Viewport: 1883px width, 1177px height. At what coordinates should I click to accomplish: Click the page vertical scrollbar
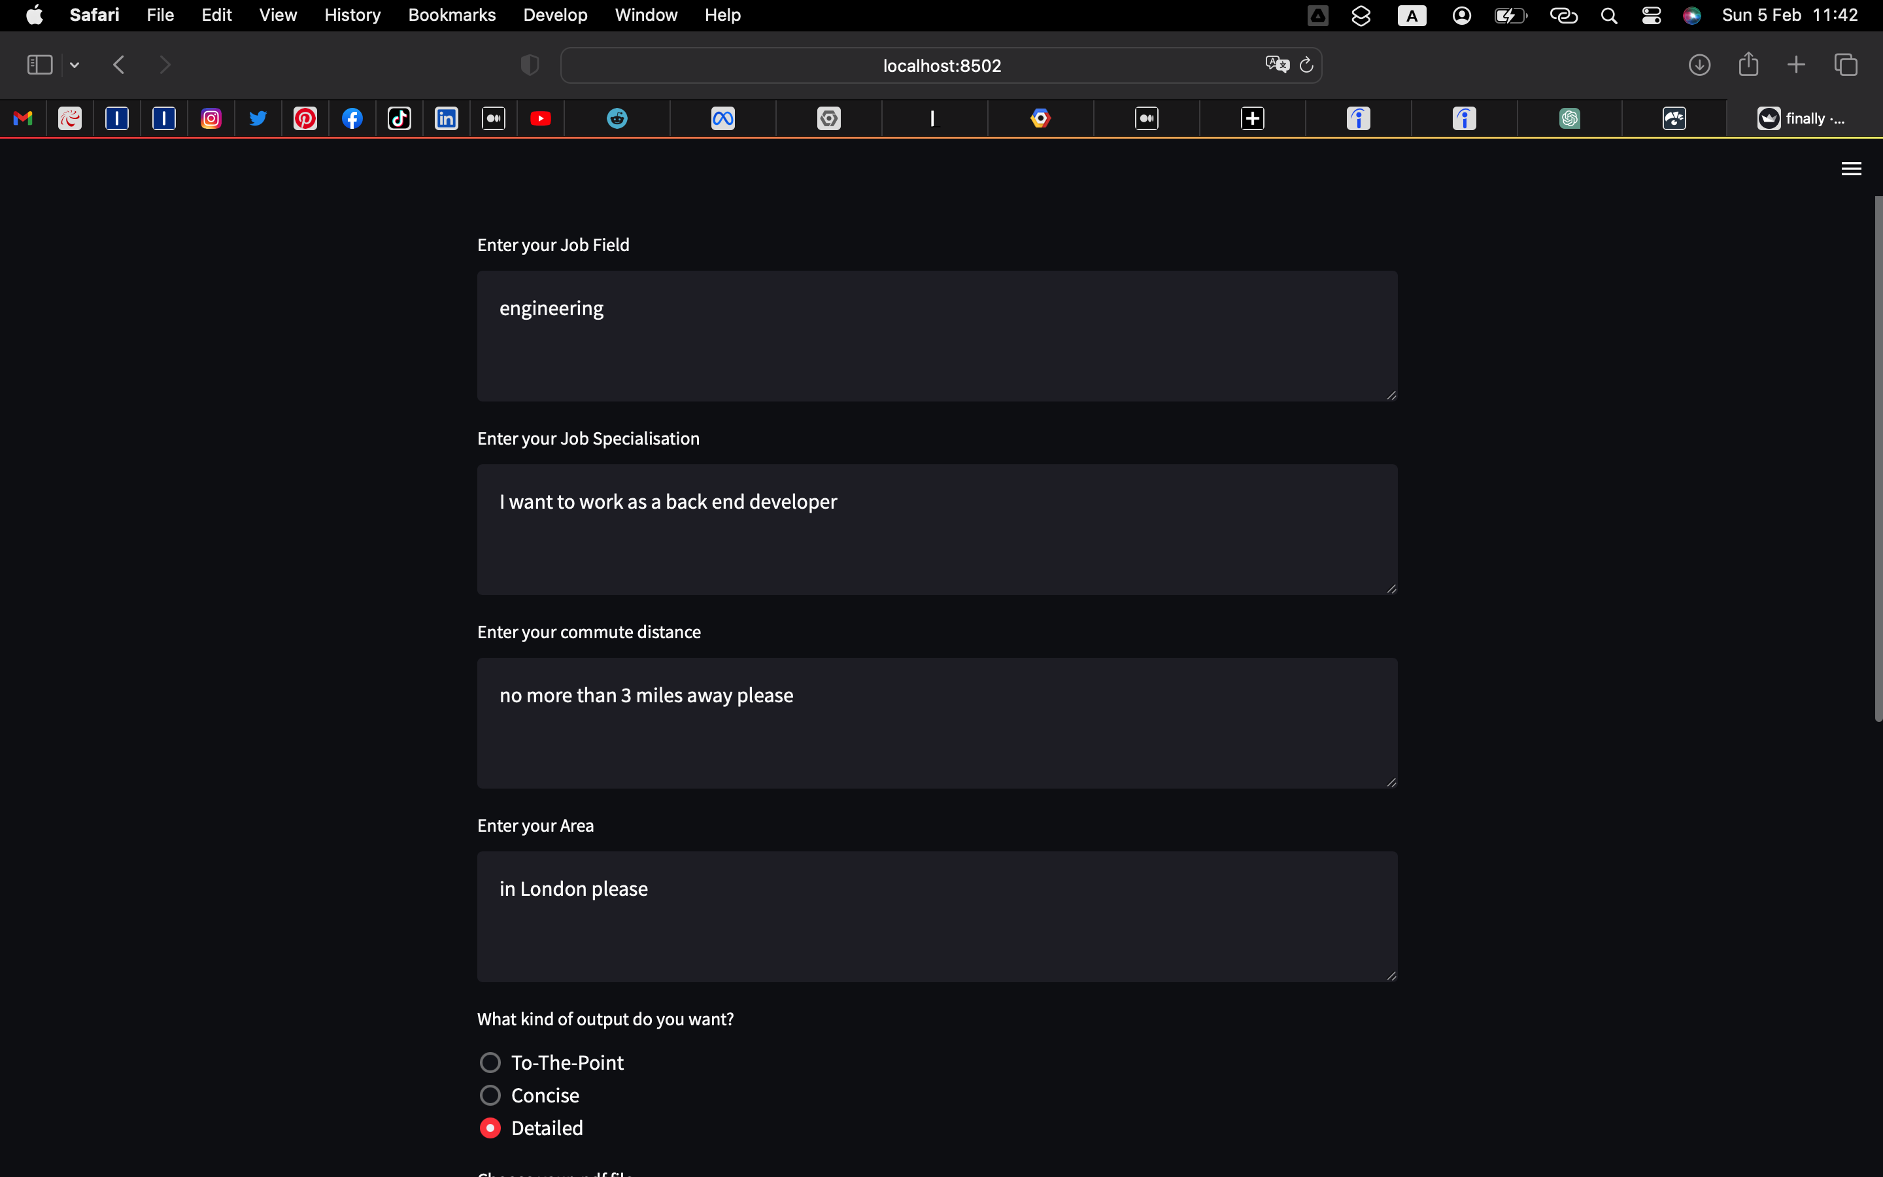pos(1878,459)
